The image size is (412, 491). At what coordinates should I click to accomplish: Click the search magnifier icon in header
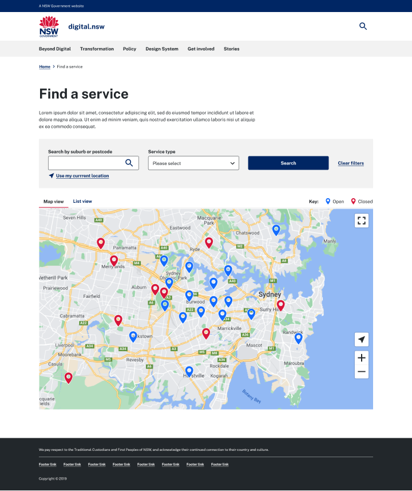pyautogui.click(x=363, y=26)
